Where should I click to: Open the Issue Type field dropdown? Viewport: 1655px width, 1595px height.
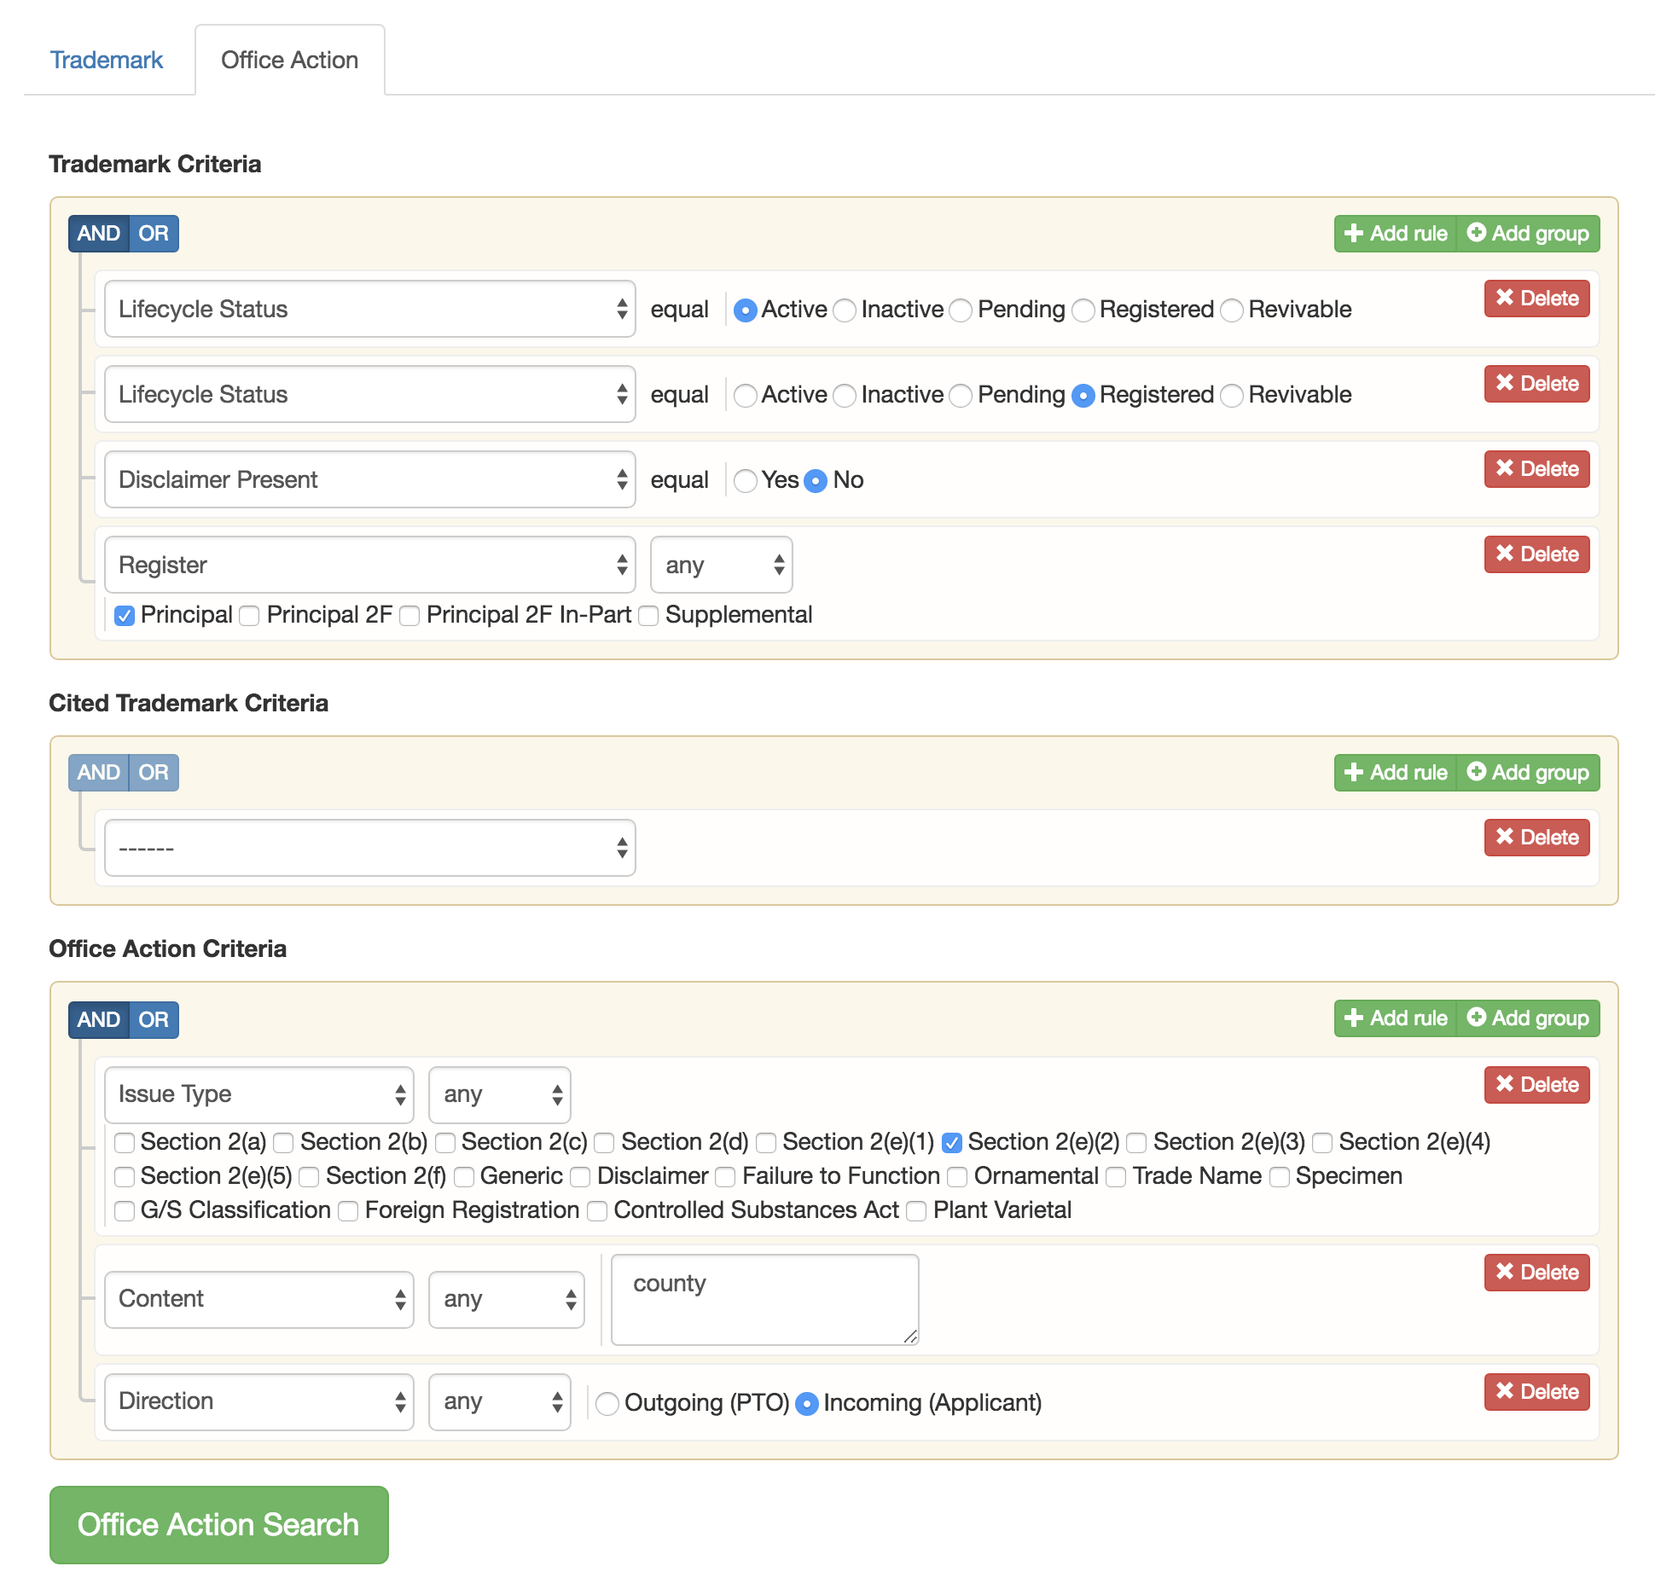tap(258, 1094)
